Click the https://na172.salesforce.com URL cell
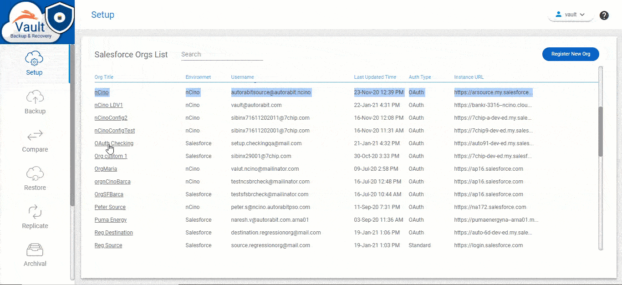Screen dimensions: 622x285 (490, 207)
